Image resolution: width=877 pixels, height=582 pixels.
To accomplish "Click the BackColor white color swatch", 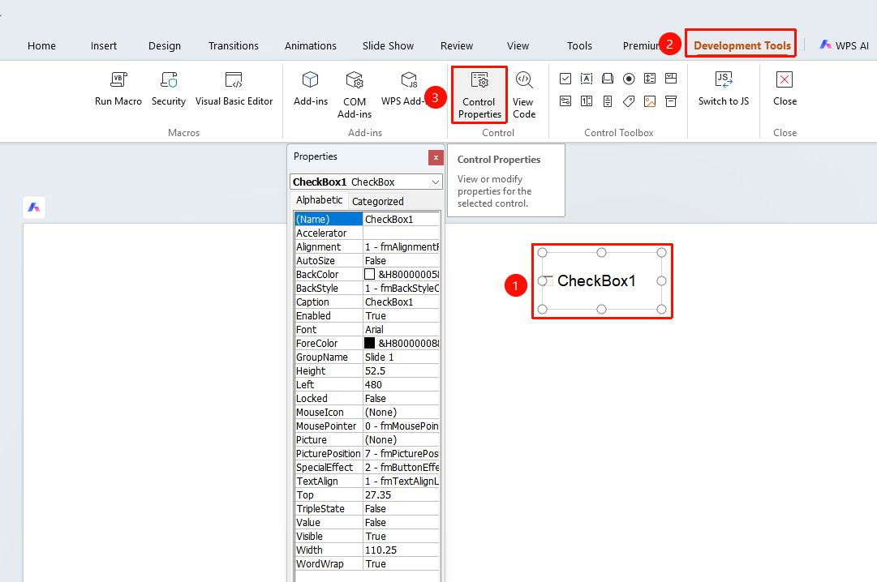I will (369, 275).
